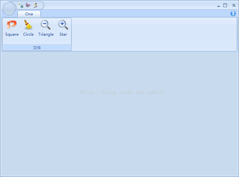This screenshot has height=177, width=239.
Task: Click the butterfly quick access icon
Action: point(28,5)
